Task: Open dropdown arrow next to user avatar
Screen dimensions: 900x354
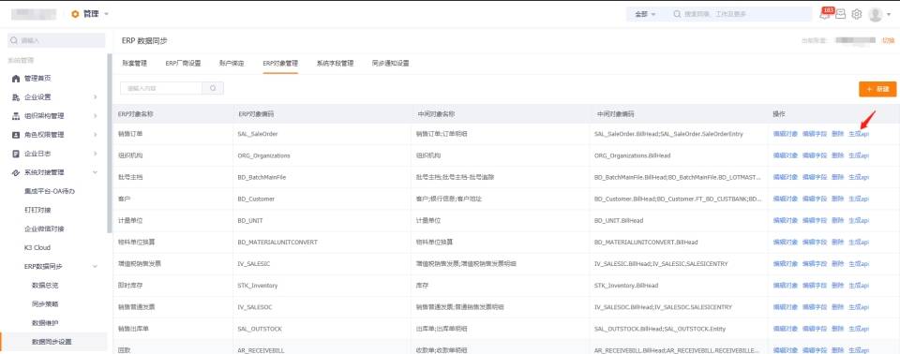Action: 889,14
